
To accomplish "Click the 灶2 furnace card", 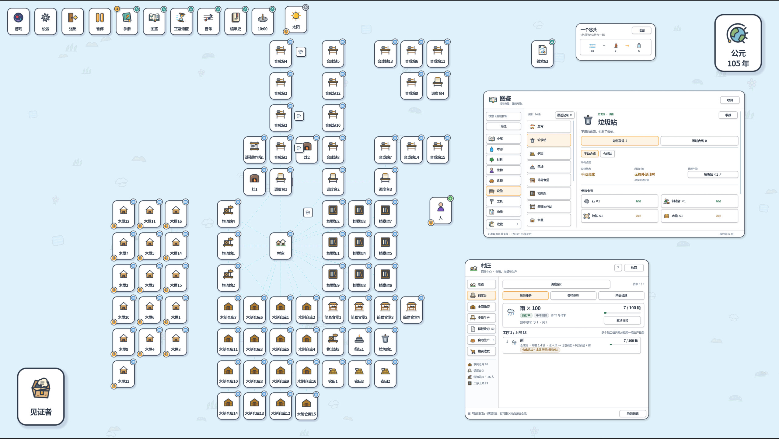I will (x=307, y=150).
